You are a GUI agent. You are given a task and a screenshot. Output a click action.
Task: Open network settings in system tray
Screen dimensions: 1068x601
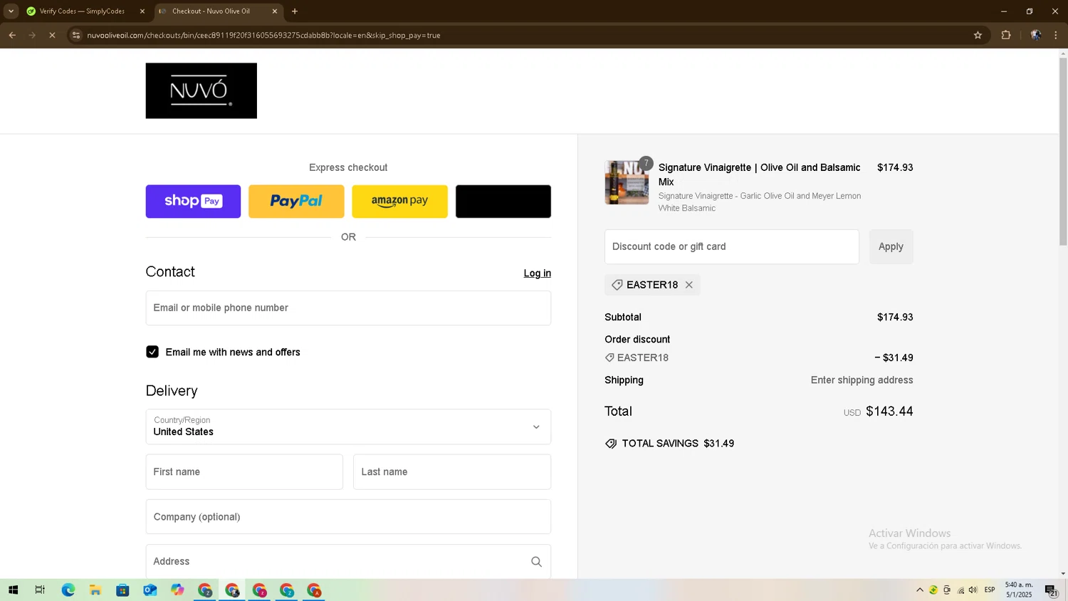960,590
